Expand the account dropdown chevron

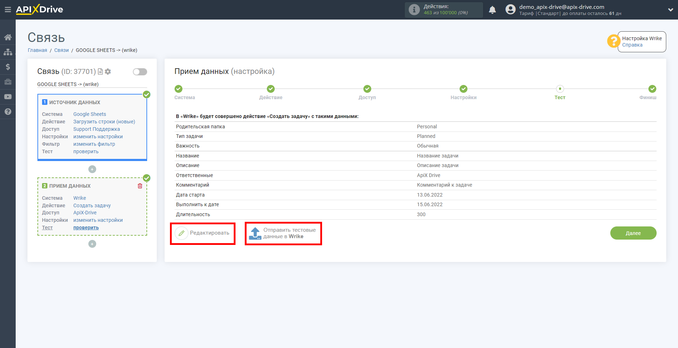click(671, 10)
